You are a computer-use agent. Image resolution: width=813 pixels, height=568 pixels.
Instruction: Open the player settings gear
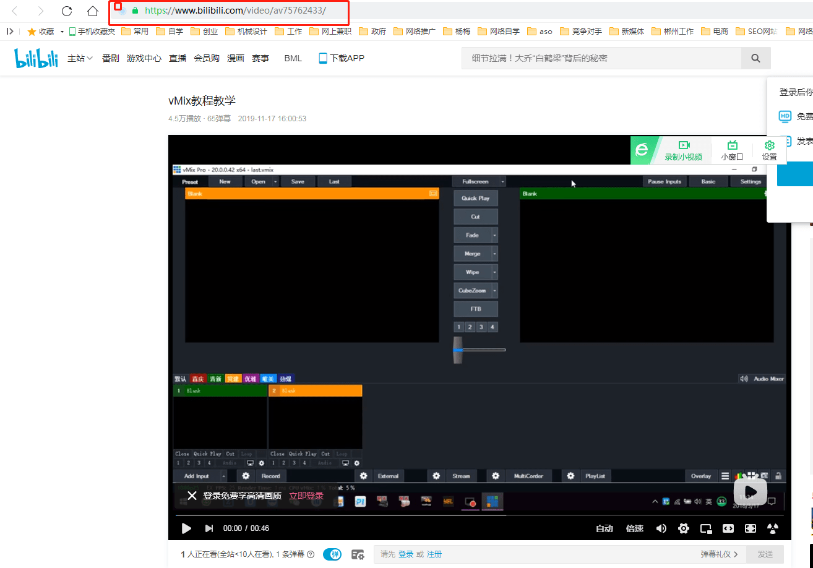coord(684,528)
